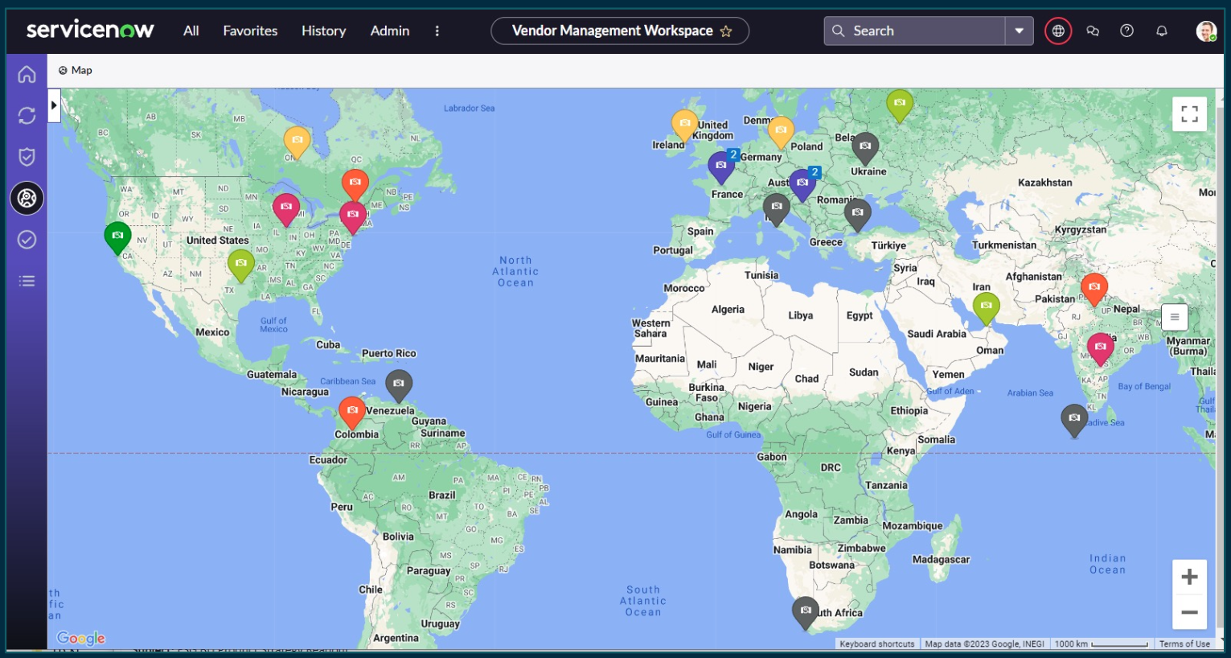Open the chat conversations icon in header
Screen dimensions: 1231x658
point(1093,31)
